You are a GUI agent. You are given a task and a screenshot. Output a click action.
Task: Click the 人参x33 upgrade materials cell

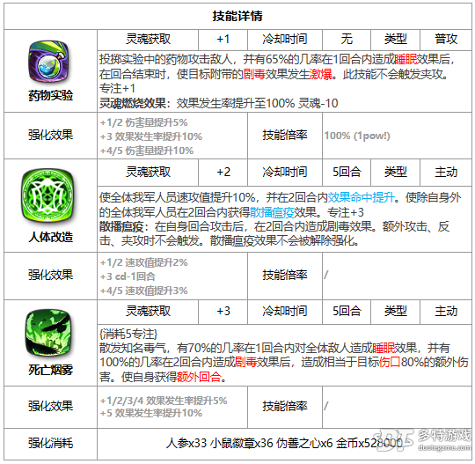(x=284, y=443)
